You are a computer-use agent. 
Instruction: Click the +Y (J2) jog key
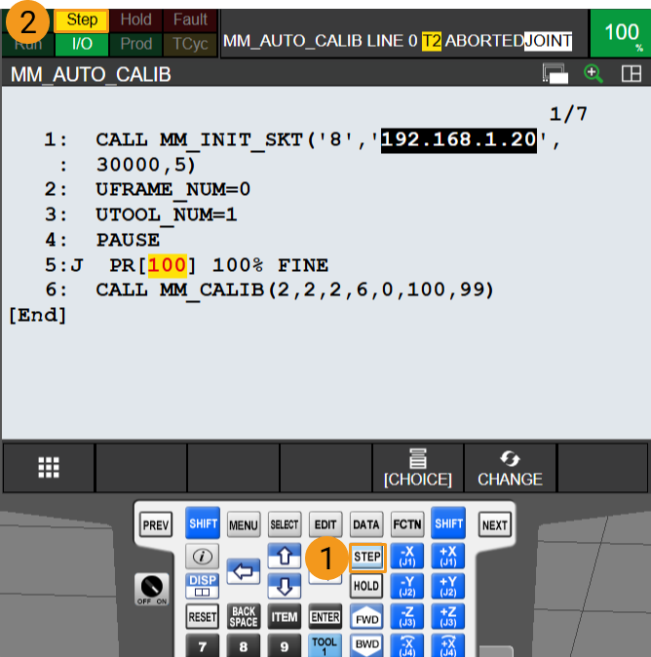(448, 586)
